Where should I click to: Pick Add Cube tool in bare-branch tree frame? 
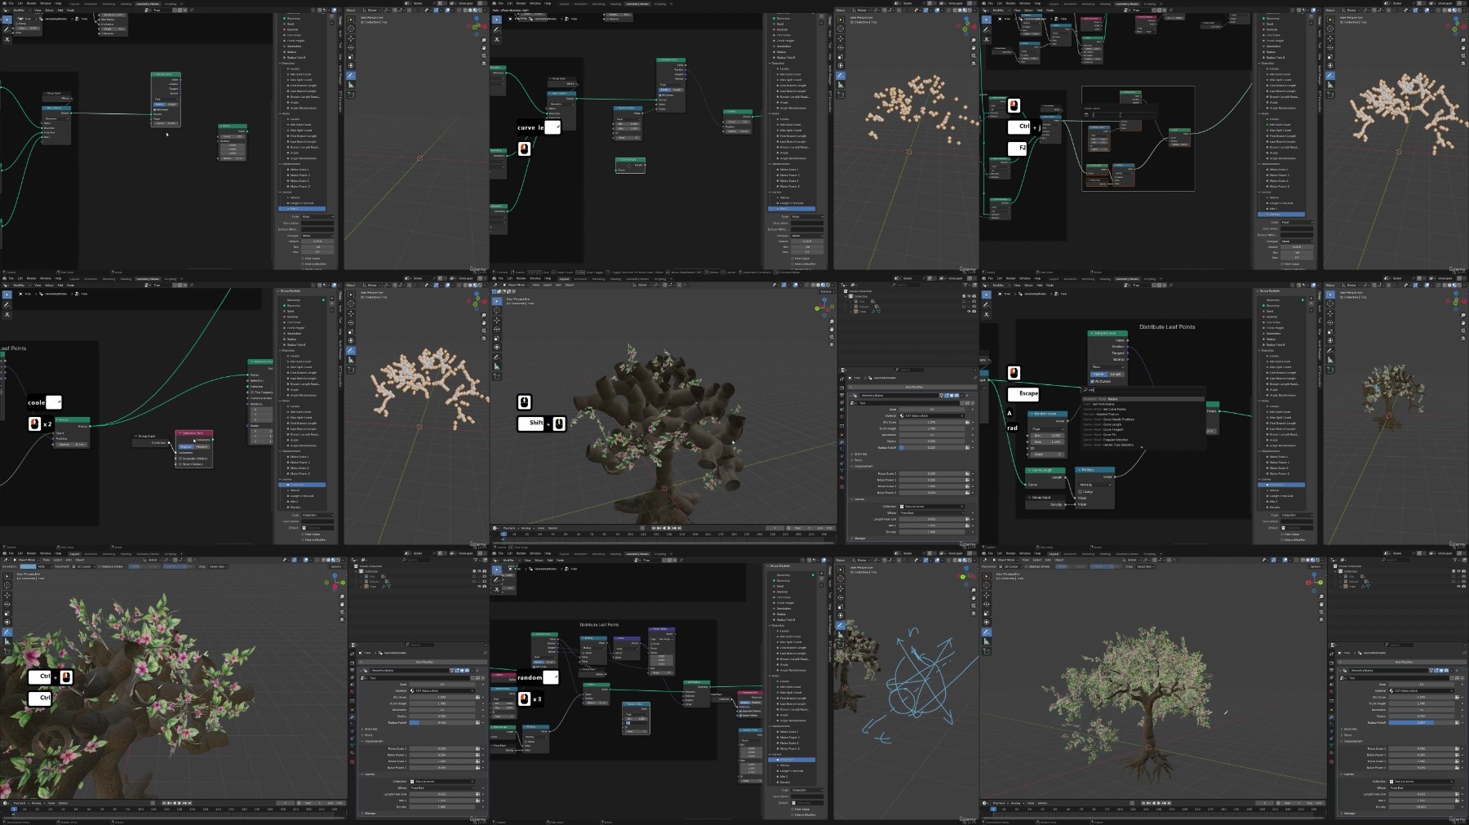497,377
